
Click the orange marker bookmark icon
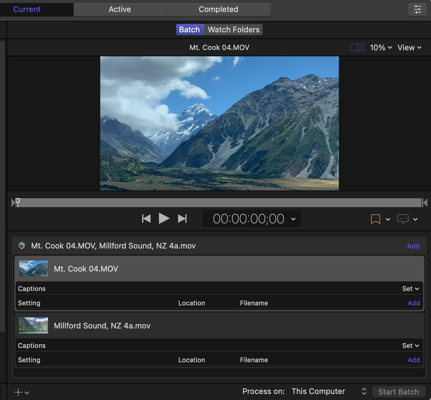click(375, 219)
